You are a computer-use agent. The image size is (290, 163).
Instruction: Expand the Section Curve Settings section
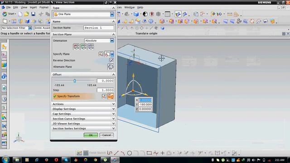[x=83, y=119]
